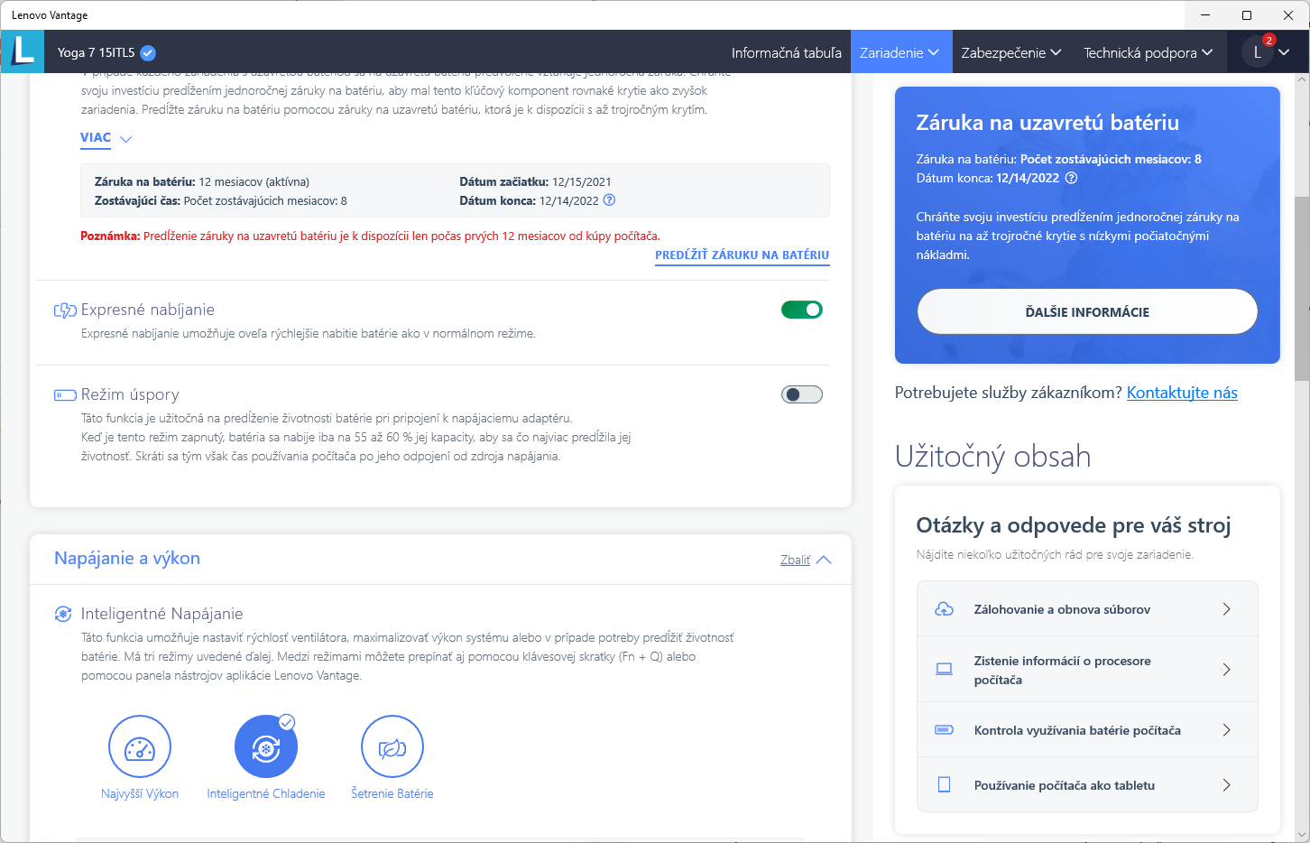Screen dimensions: 1310x843
Task: Open the Zariadenie dropdown menu
Action: coord(899,52)
